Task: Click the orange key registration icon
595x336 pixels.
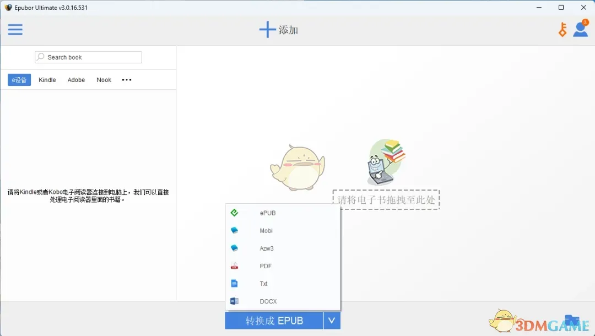Action: pyautogui.click(x=561, y=29)
